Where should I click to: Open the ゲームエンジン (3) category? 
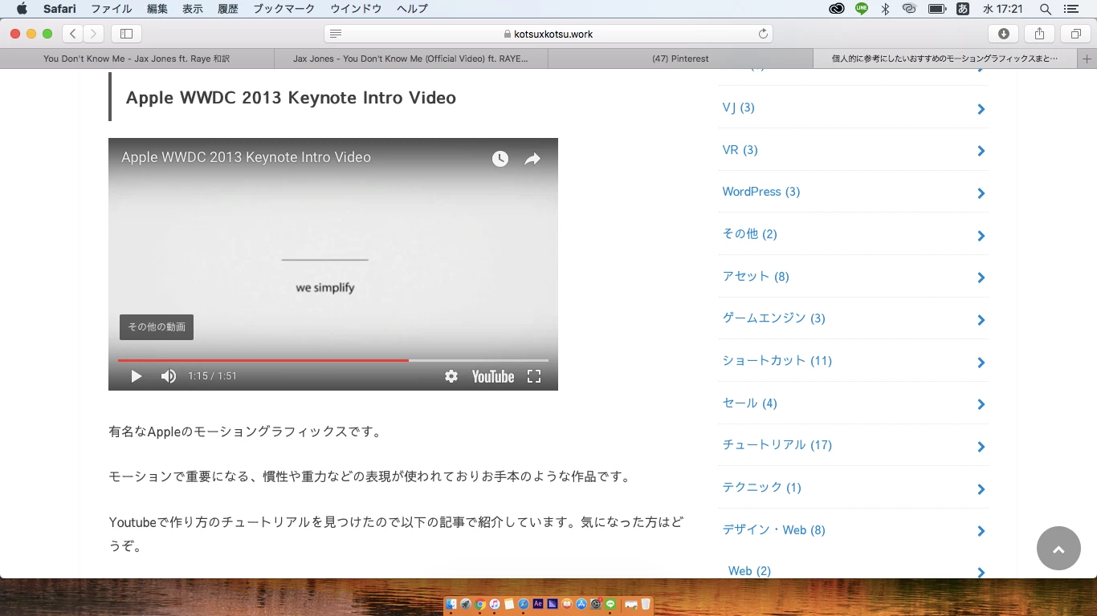(x=774, y=318)
